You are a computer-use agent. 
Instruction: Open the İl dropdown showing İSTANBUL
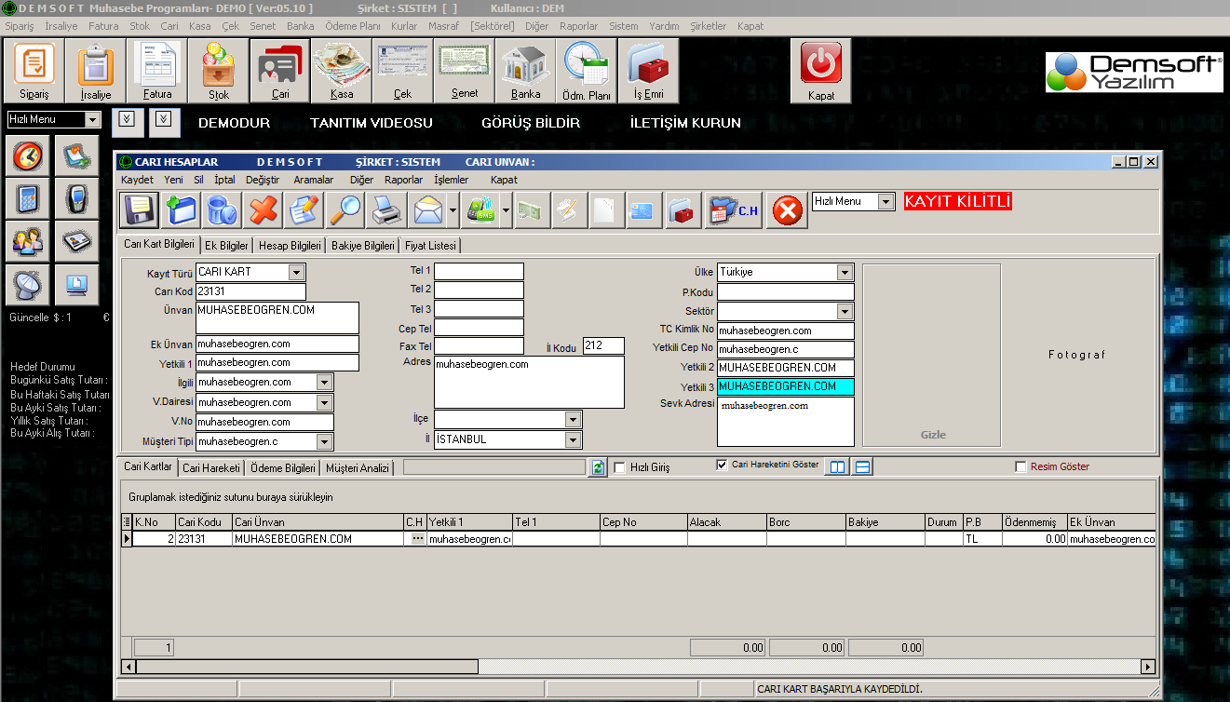(573, 439)
